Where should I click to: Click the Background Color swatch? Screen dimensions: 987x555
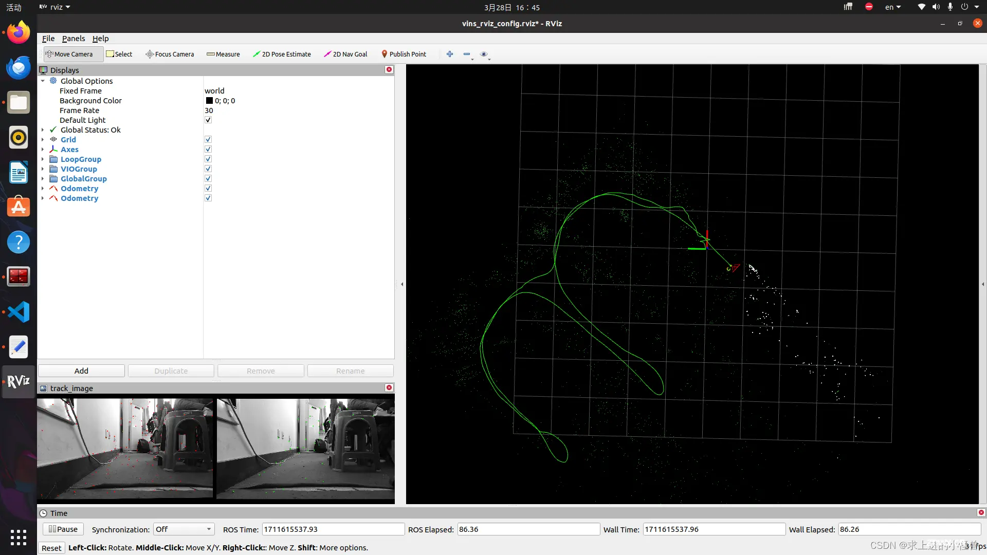209,100
